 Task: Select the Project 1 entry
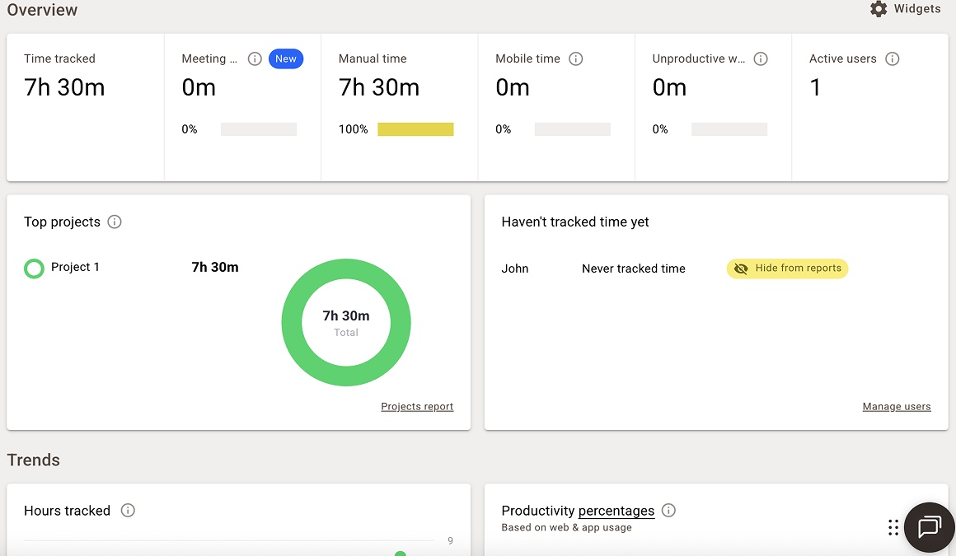[75, 267]
